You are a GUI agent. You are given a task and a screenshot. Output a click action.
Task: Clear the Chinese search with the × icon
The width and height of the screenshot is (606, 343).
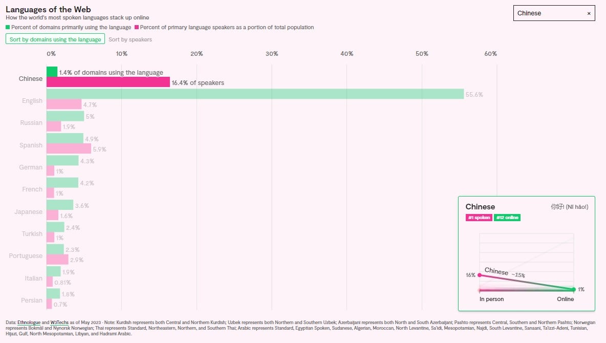tap(589, 13)
